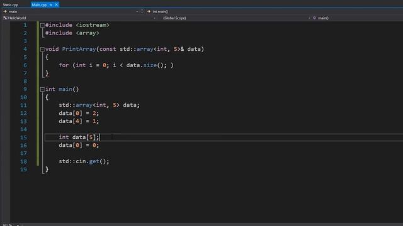
Task: Open the main() members dropdown
Action: [357, 18]
